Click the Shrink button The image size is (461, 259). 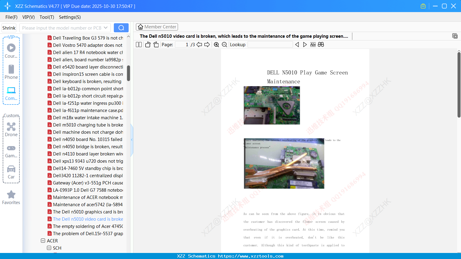9,28
